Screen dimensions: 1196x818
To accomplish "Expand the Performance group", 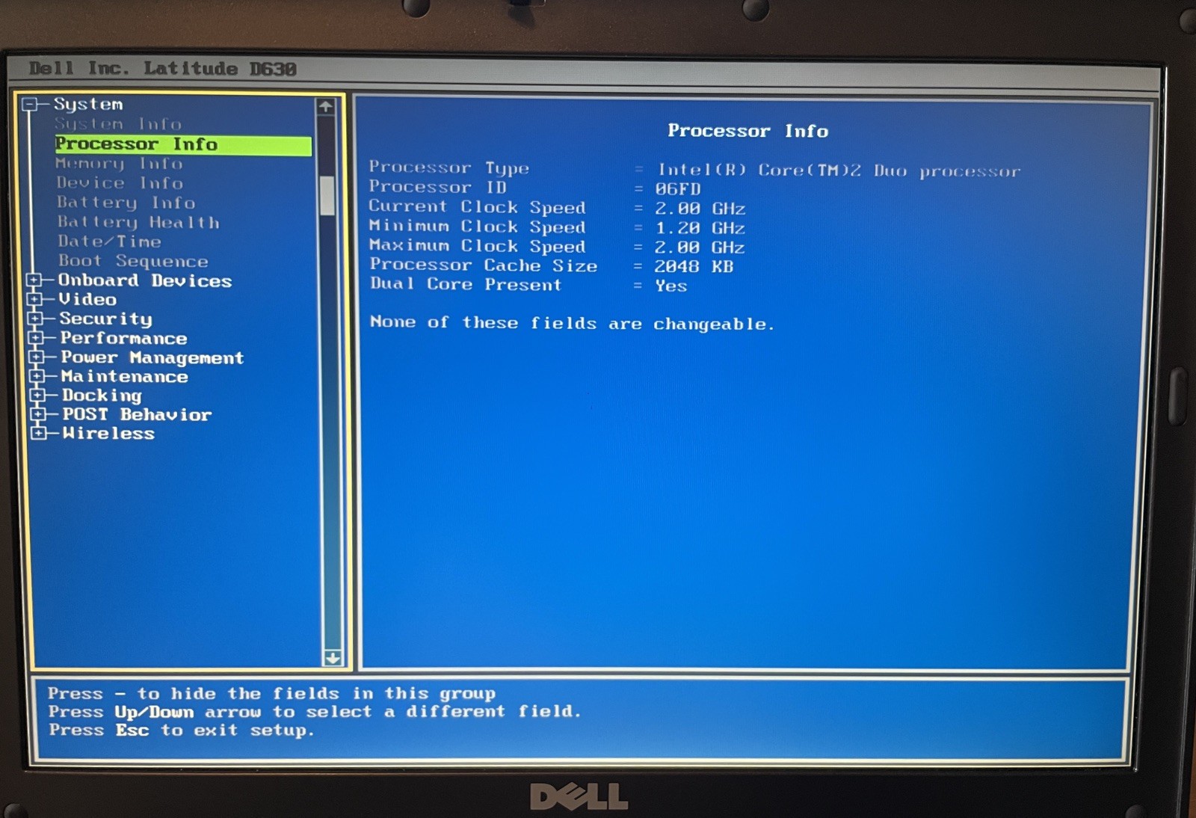I will click(36, 338).
